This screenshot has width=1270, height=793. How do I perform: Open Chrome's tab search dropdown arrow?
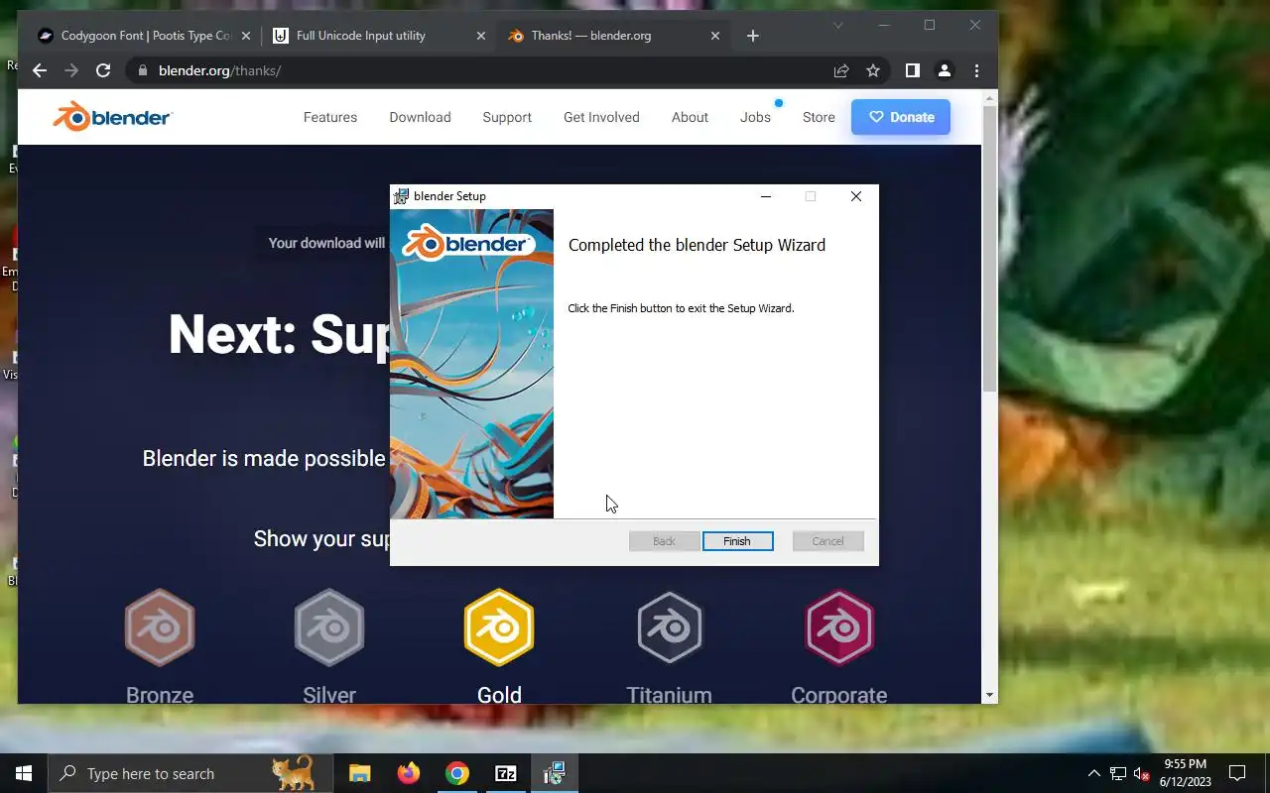(838, 26)
